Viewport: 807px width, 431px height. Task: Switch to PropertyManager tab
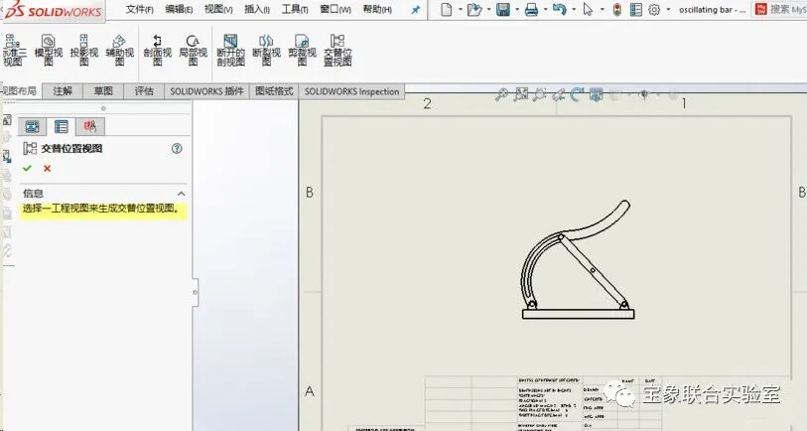[62, 127]
